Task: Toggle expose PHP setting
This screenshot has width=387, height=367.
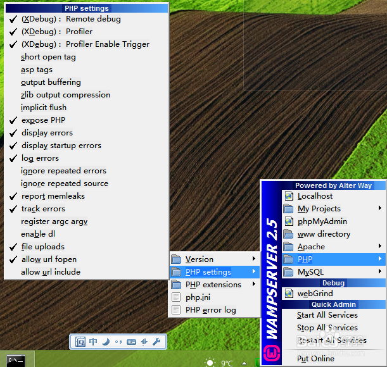Action: click(x=86, y=120)
